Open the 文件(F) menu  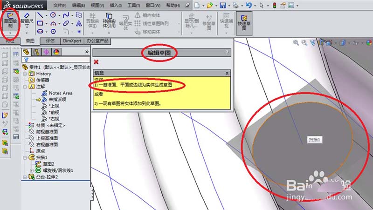pos(60,5)
